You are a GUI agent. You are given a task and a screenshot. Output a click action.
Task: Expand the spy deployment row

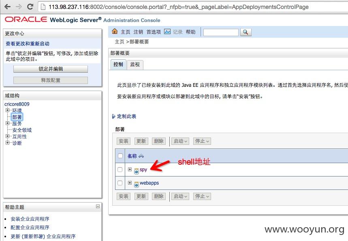pyautogui.click(x=130, y=169)
